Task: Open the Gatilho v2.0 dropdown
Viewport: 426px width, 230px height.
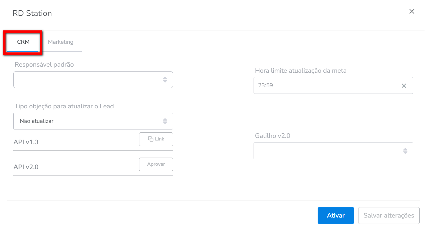Action: pyautogui.click(x=333, y=151)
